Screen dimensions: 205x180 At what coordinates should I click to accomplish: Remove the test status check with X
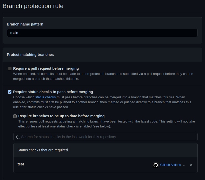191,165
